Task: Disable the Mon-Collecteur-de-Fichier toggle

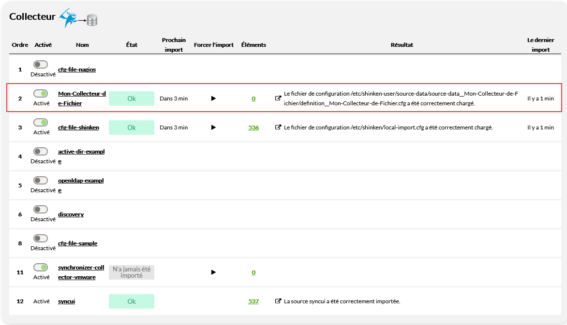Action: coord(41,94)
